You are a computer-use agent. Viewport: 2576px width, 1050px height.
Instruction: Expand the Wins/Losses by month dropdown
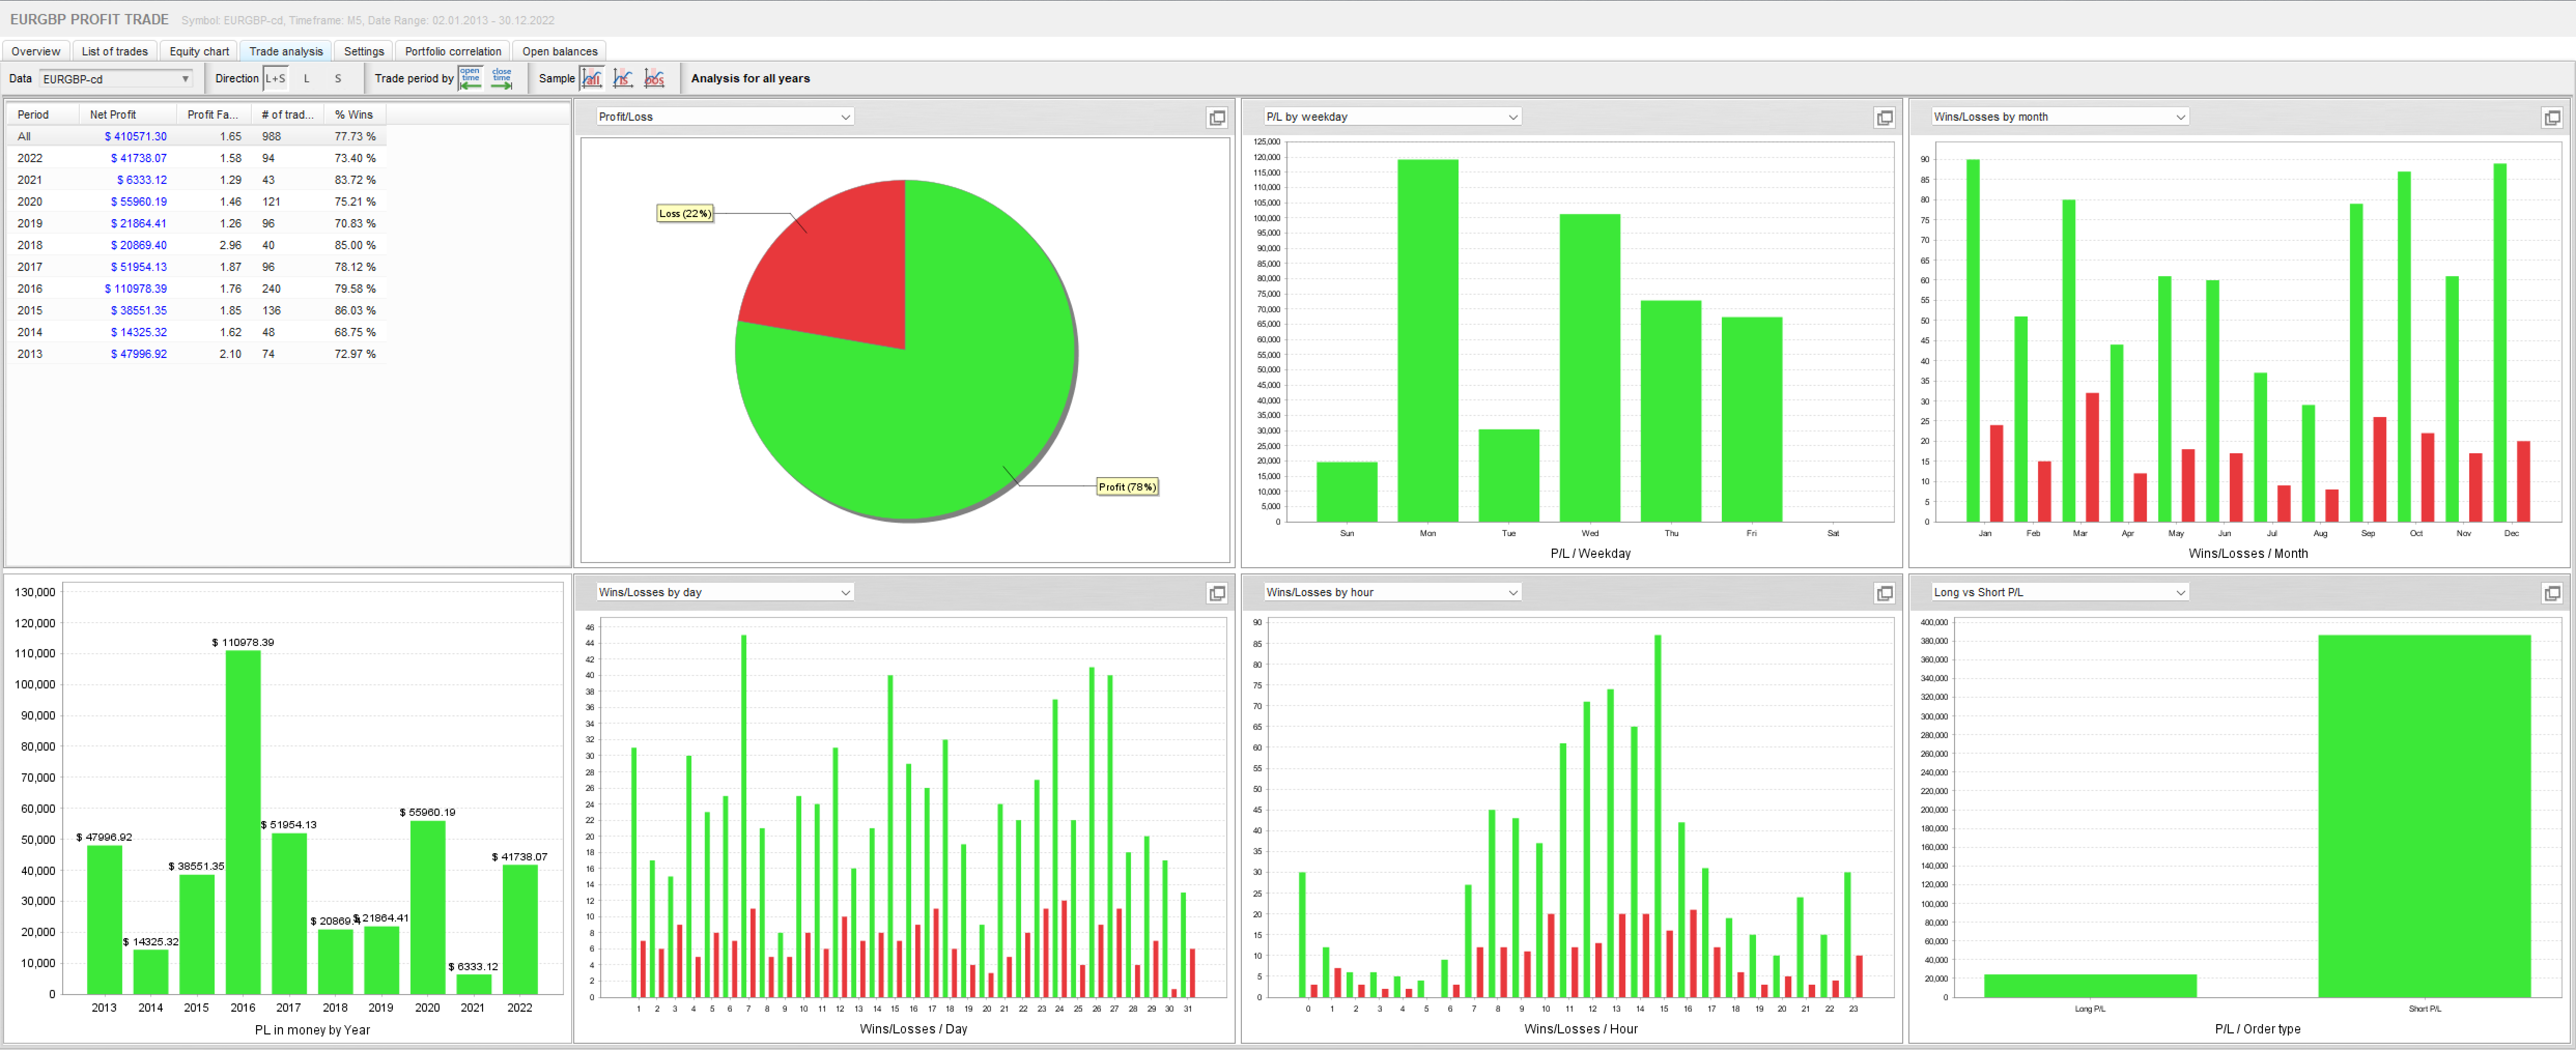coord(2180,117)
